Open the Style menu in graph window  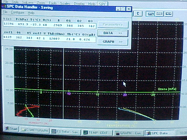coord(15,2)
